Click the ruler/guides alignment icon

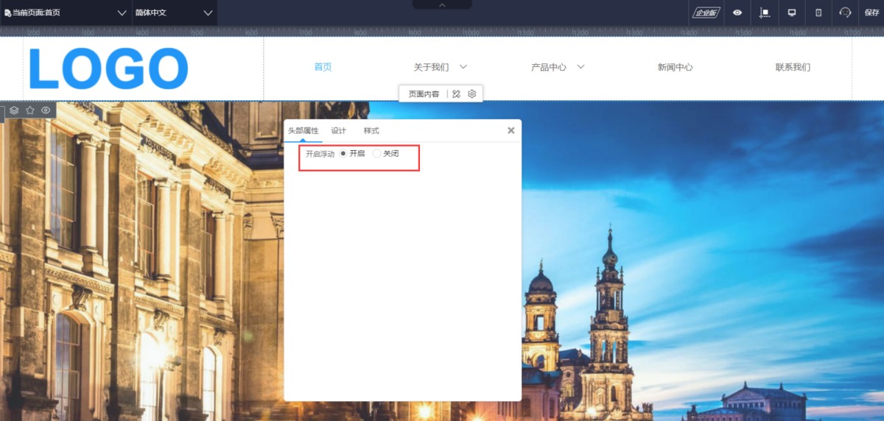coord(765,13)
